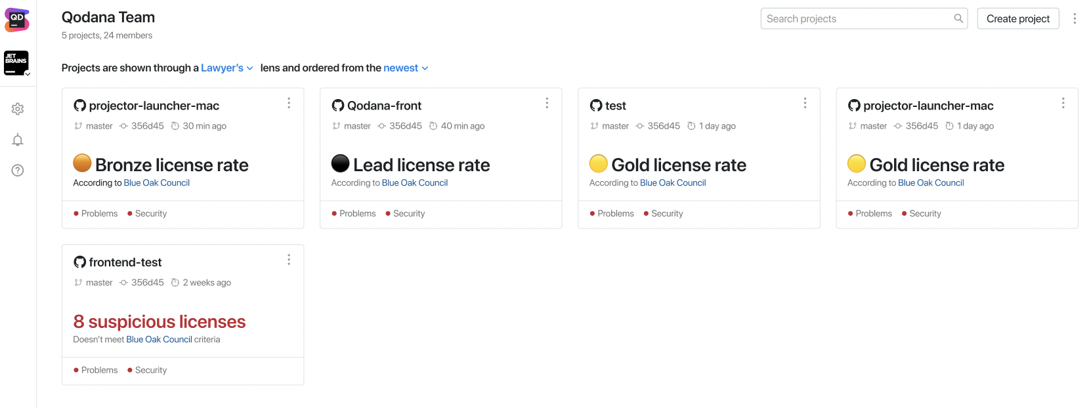Click the Create project button
The image size is (1091, 408).
click(x=1017, y=18)
